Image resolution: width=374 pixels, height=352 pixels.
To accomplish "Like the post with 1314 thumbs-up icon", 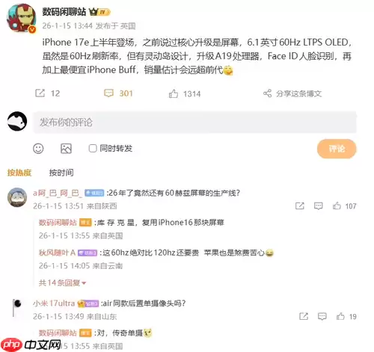I will [x=174, y=93].
